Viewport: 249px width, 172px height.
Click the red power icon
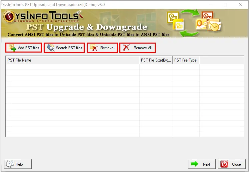coord(224,164)
